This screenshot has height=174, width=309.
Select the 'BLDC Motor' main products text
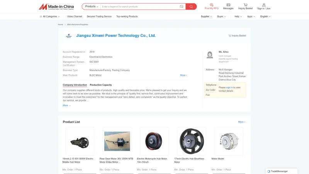coord(95,75)
